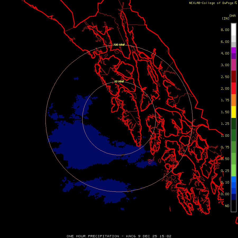Click the 3.00 legend value
238x238 pixels.
pos(225,65)
